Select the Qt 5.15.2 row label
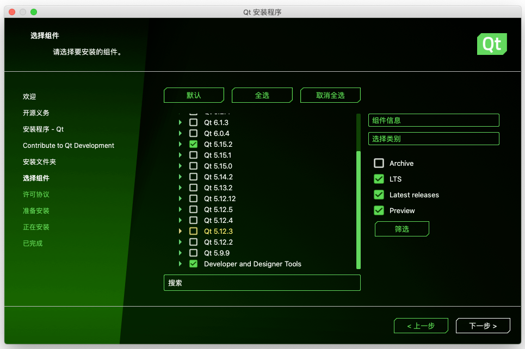 218,144
